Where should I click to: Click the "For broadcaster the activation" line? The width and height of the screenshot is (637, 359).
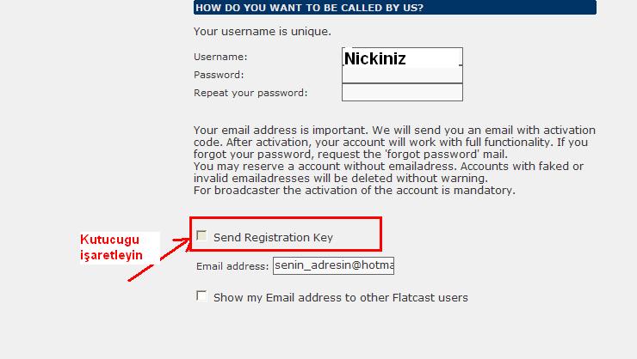click(354, 190)
